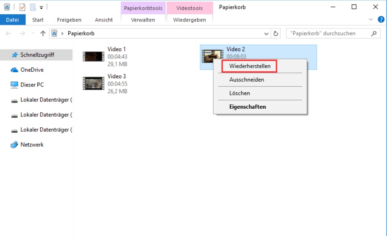Screen dimensions: 387x236
Task: Select Schnellzugriff in the navigation pane
Action: (36, 55)
